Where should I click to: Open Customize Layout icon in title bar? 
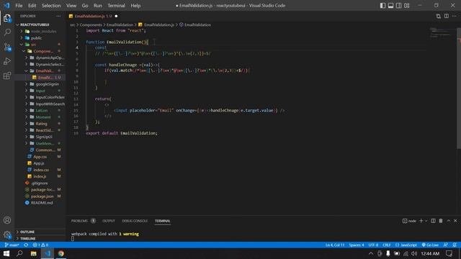point(406,6)
